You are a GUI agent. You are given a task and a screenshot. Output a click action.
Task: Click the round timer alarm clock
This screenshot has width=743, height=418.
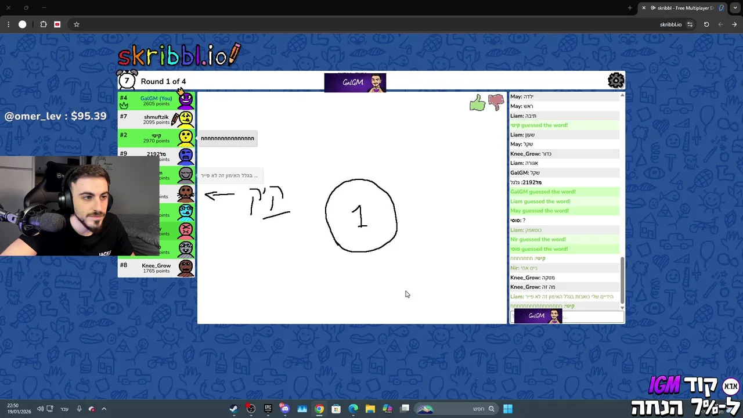click(127, 80)
